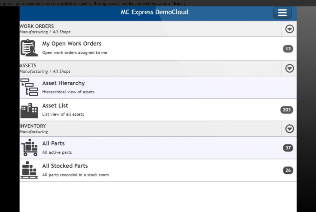
Task: Click the All Stocked Parts pallet icon
Action: coord(29,170)
